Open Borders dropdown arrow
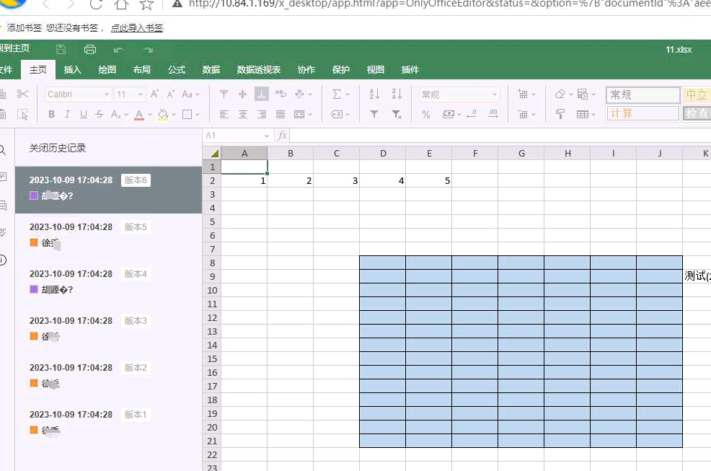 point(198,115)
